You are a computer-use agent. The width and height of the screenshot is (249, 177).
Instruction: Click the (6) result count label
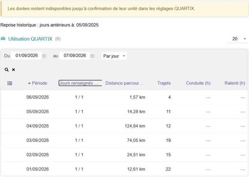58,39
